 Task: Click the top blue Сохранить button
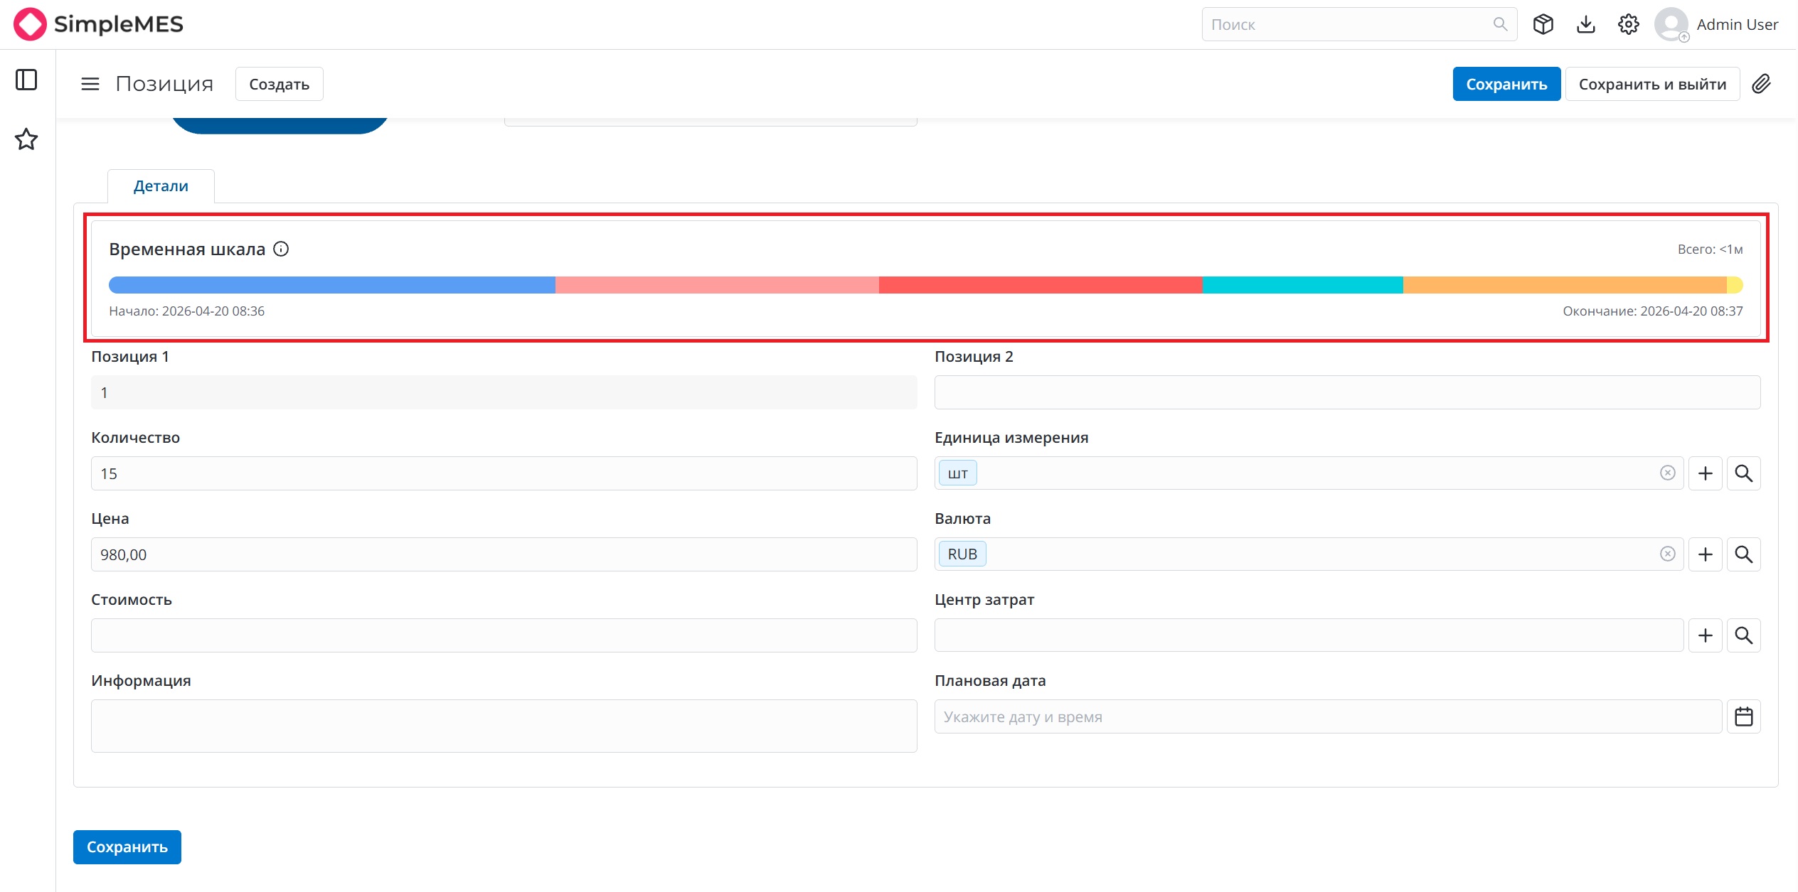click(1506, 84)
